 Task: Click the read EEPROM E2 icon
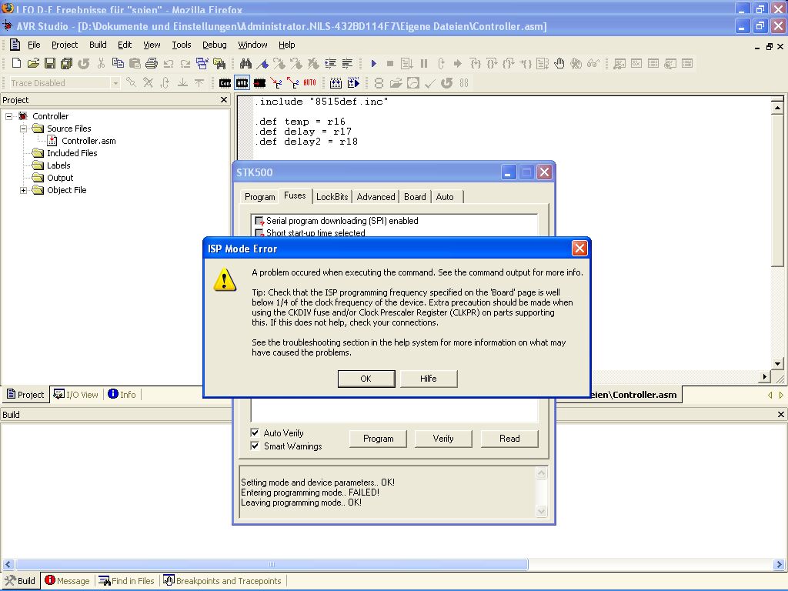292,83
